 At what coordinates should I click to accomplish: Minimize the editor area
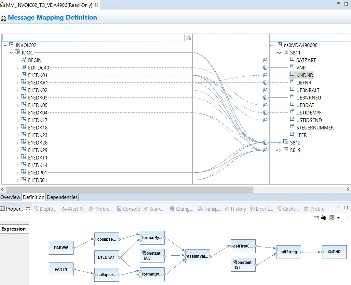click(339, 3)
